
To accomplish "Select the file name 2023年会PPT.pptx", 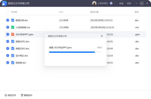I will coord(25,34).
